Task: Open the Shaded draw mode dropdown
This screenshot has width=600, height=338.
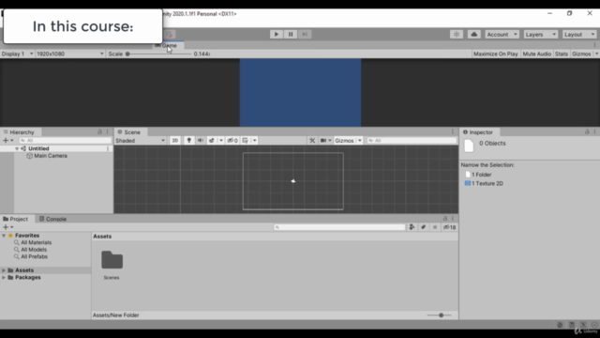Action: pyautogui.click(x=140, y=140)
